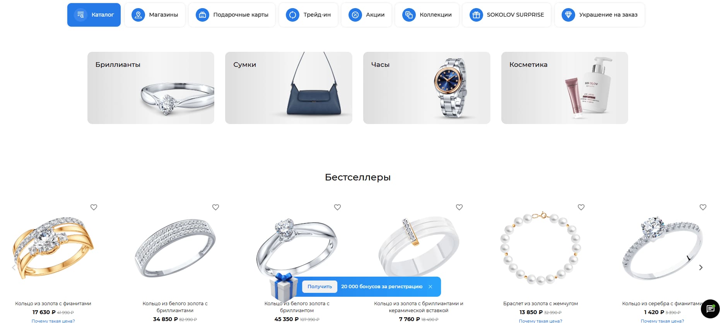Open Подарочные карты gift card icon
The image size is (721, 323).
pos(202,15)
